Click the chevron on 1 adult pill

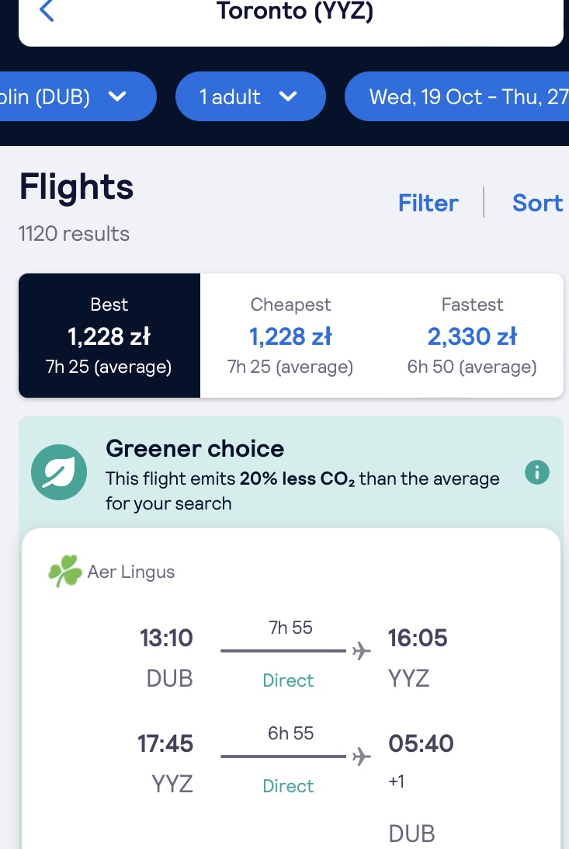point(288,97)
